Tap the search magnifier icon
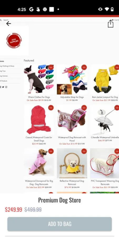This screenshot has width=119, height=237. [x=1, y=20]
